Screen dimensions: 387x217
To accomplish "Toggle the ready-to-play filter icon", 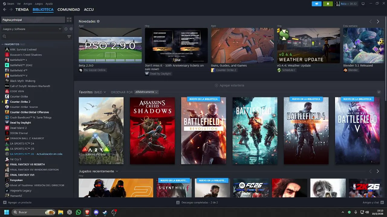I will point(71,29).
